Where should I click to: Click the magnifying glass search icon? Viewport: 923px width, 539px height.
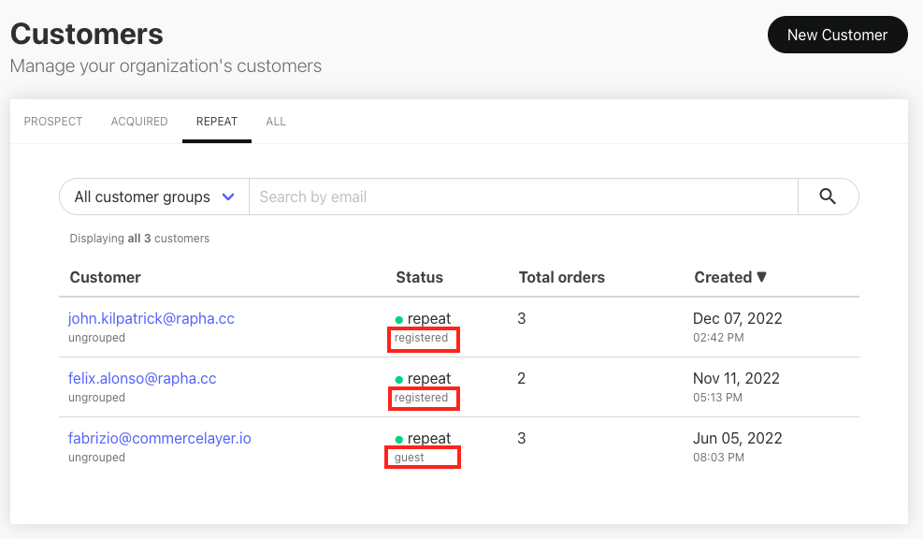pos(827,197)
